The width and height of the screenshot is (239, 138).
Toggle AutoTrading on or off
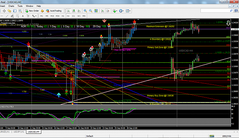pos(54,11)
